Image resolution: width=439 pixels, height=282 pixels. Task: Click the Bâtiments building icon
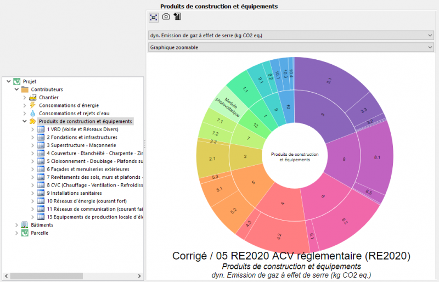25,225
